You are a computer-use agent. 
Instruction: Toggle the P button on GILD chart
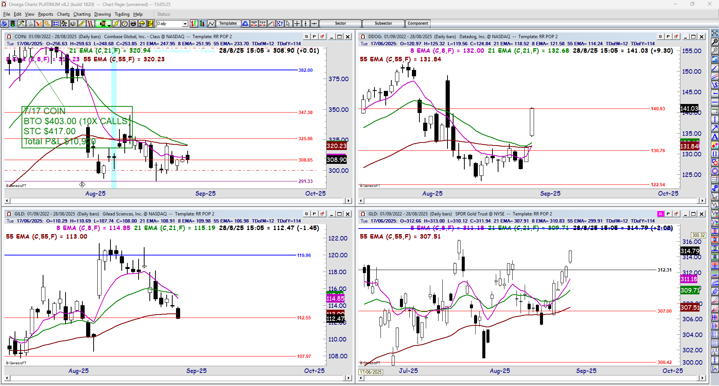coord(314,214)
